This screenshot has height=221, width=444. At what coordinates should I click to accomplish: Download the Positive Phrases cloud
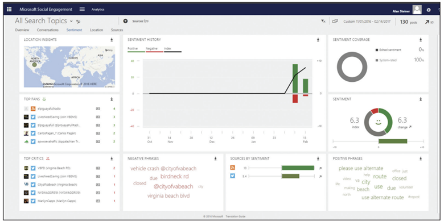pyautogui.click(x=421, y=159)
